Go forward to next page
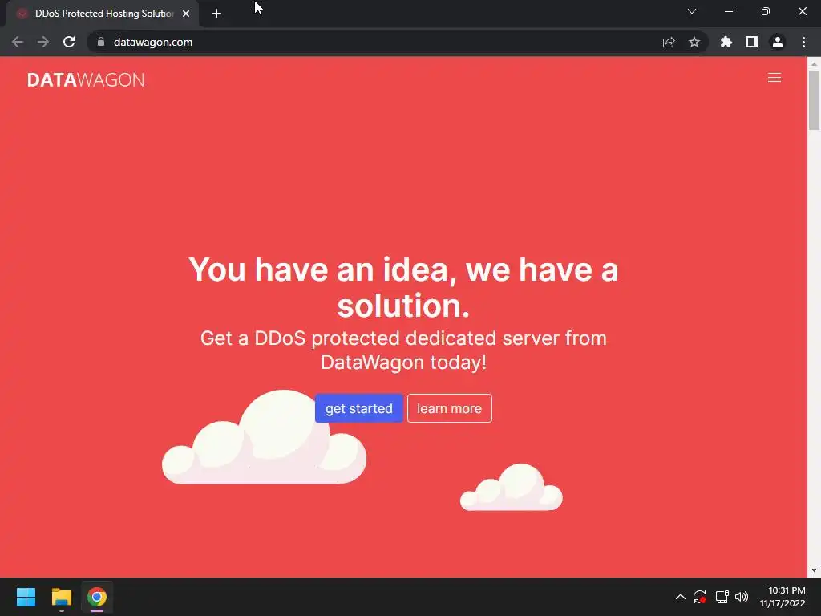 pos(43,42)
